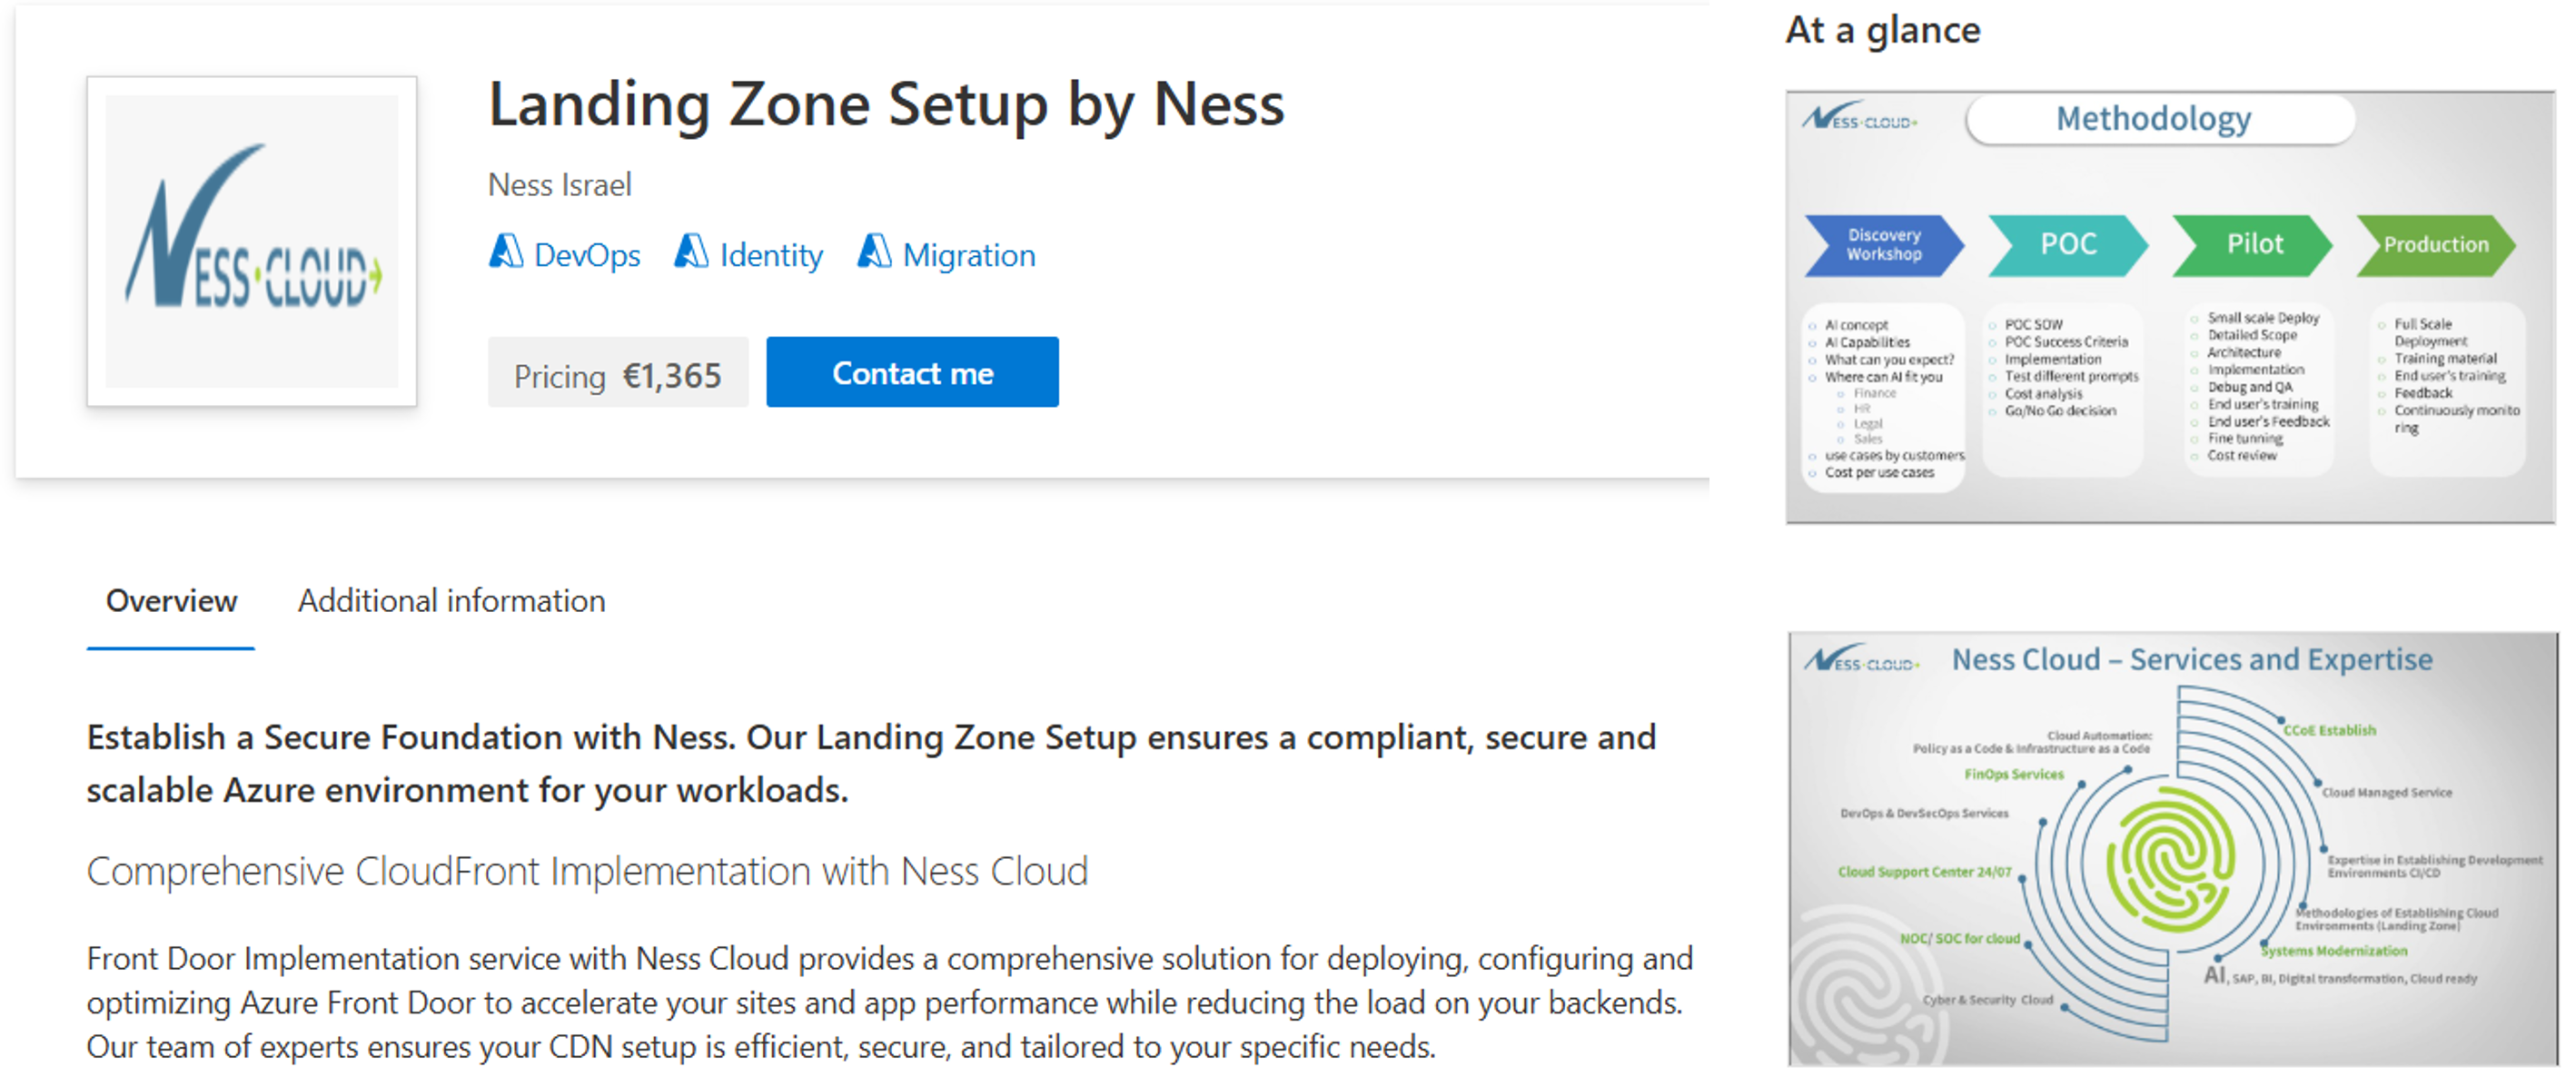This screenshot has width=2576, height=1077.
Task: Click the Ness Israel publisher name
Action: (x=559, y=185)
